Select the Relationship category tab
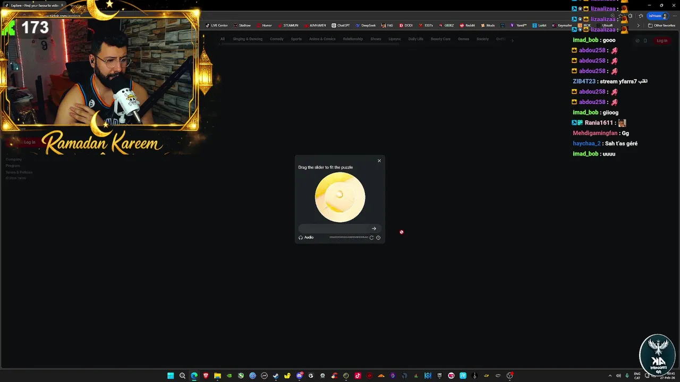This screenshot has height=382, width=680. tap(353, 39)
